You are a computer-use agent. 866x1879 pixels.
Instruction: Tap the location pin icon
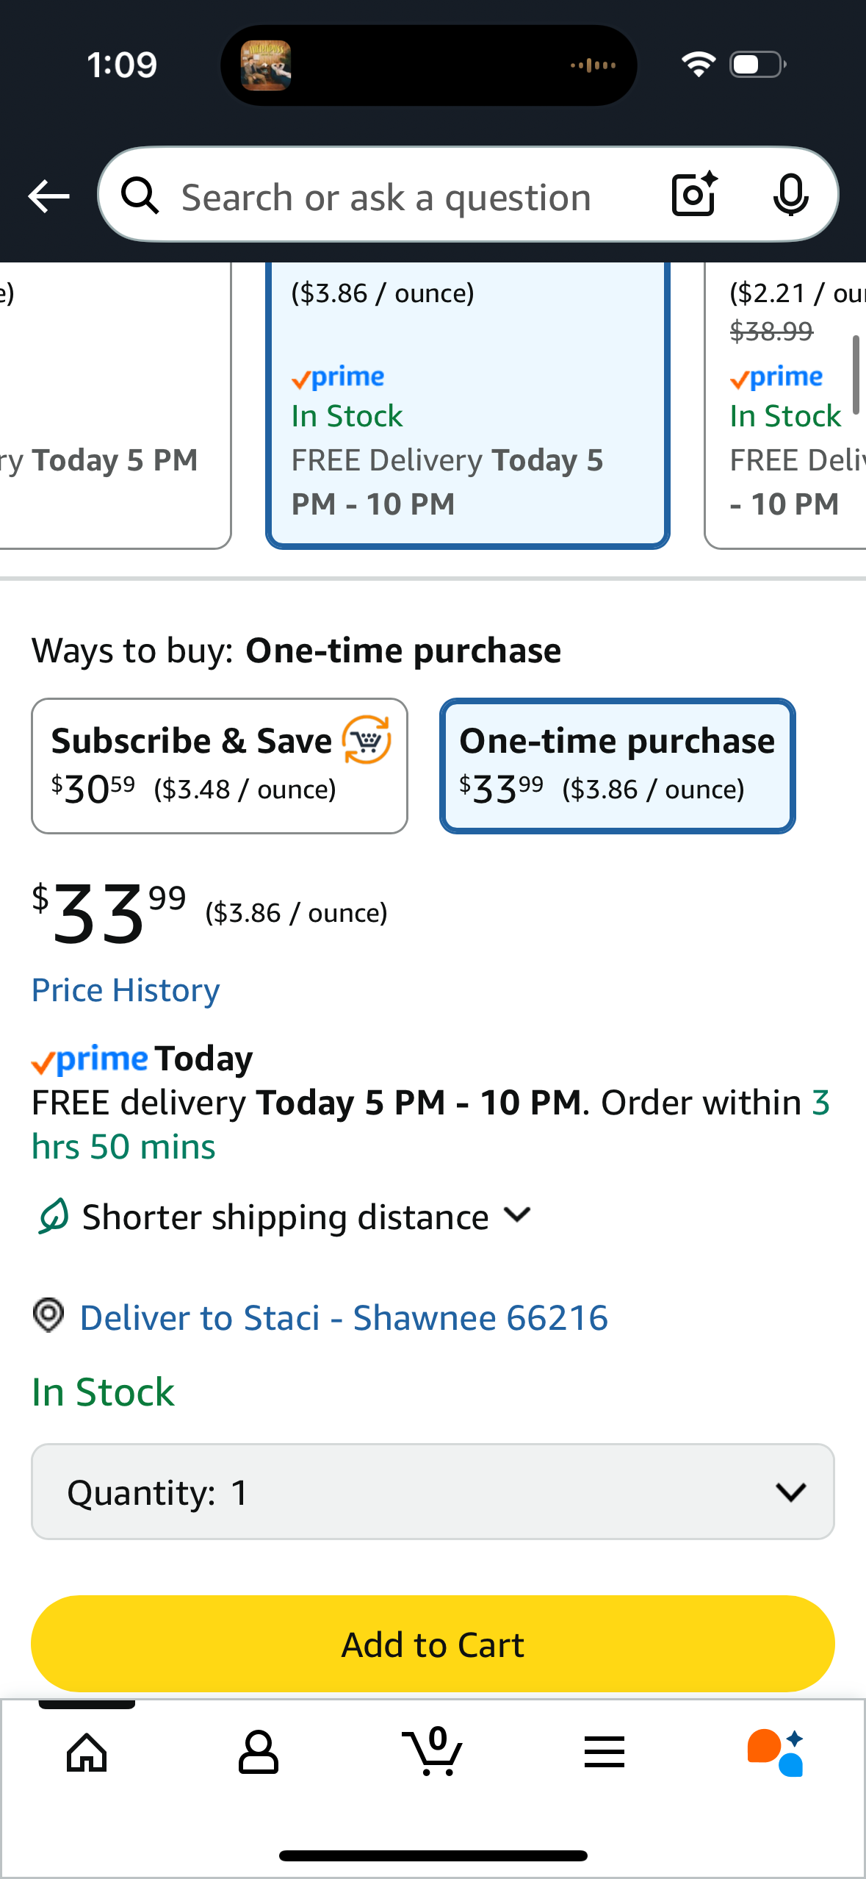point(48,1315)
